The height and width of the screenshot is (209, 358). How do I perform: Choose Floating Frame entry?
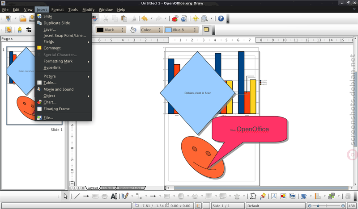click(63, 109)
